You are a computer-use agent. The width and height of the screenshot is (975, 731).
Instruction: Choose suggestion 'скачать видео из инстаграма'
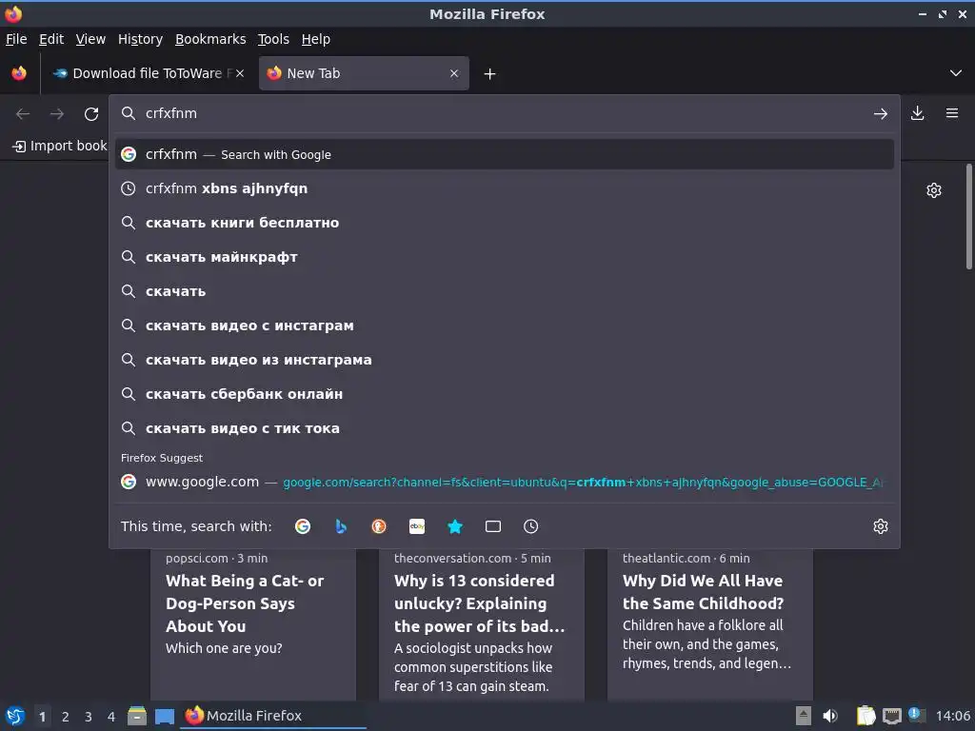pos(505,359)
